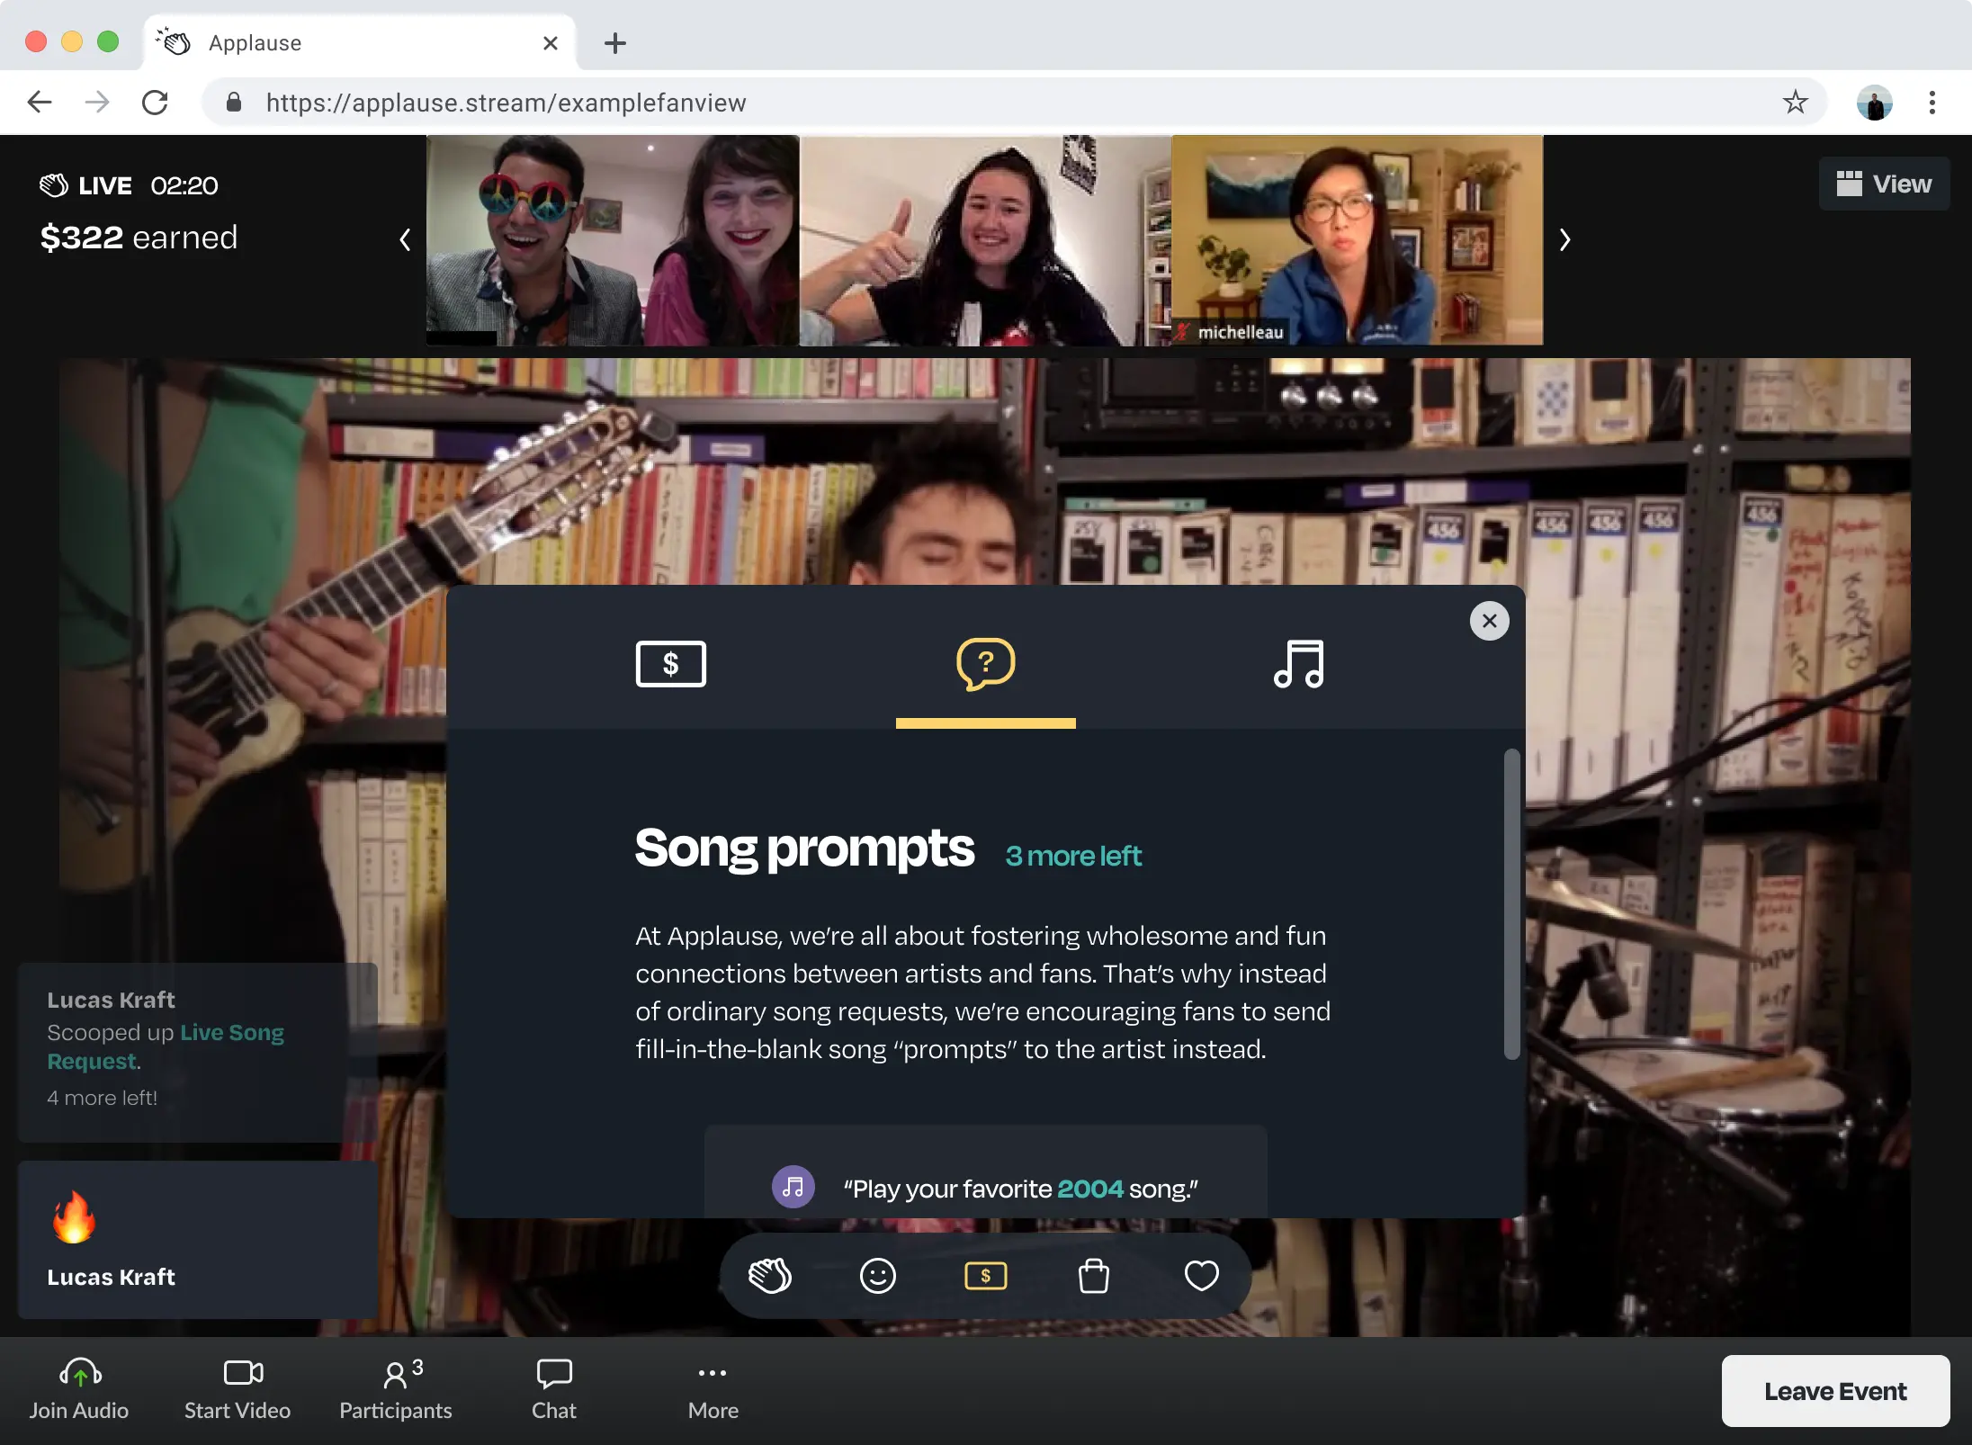Click the dollar tip icon in reaction bar

pyautogui.click(x=985, y=1276)
